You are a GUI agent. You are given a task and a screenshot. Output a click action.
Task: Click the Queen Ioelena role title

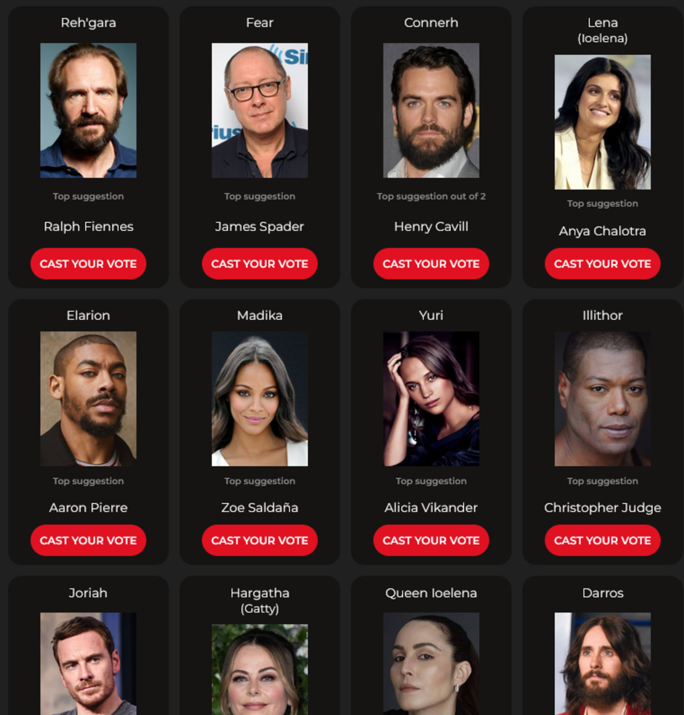point(431,593)
